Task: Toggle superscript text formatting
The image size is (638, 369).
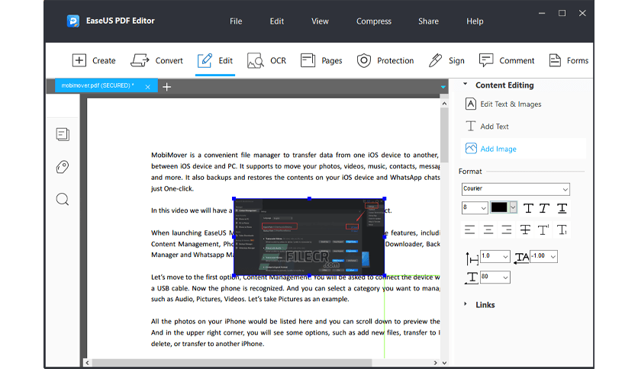Action: point(543,230)
